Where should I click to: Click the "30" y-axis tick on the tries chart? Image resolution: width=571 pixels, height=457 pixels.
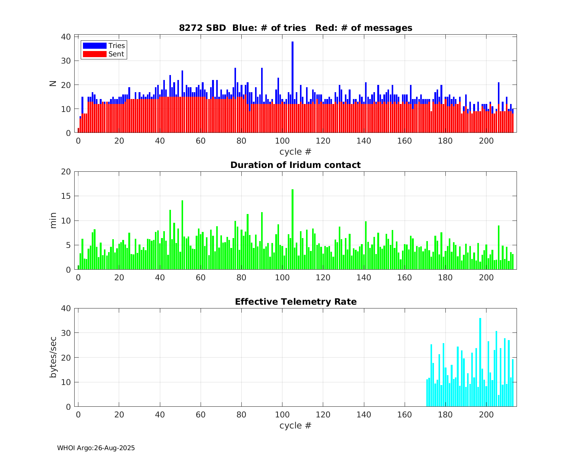tap(66, 61)
